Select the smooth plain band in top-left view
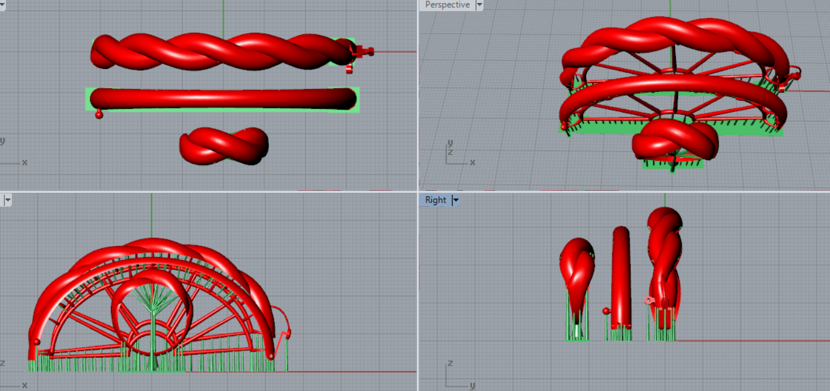This screenshot has width=830, height=391. tap(222, 98)
